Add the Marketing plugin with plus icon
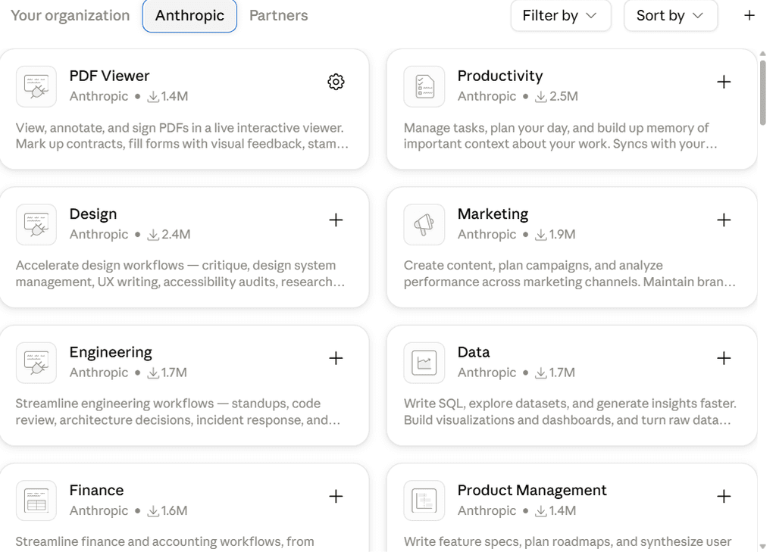776x555 pixels. coord(724,220)
